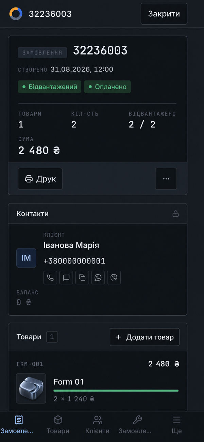Viewport: 204px width, 442px height.
Task: Open the Form 01 product thumbnail
Action: [31, 388]
